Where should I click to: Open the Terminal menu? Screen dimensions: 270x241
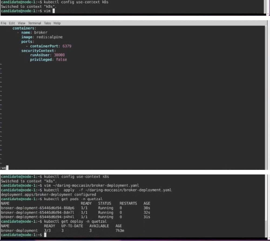point(35,23)
